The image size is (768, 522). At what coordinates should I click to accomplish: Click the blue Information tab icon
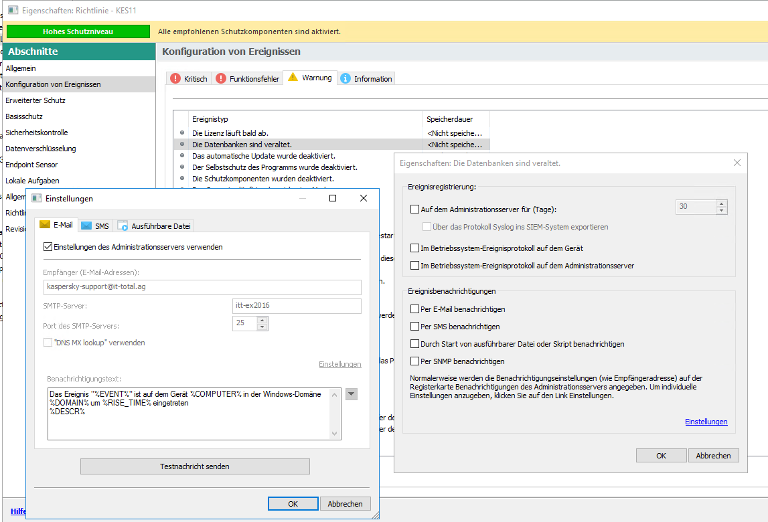(x=345, y=79)
